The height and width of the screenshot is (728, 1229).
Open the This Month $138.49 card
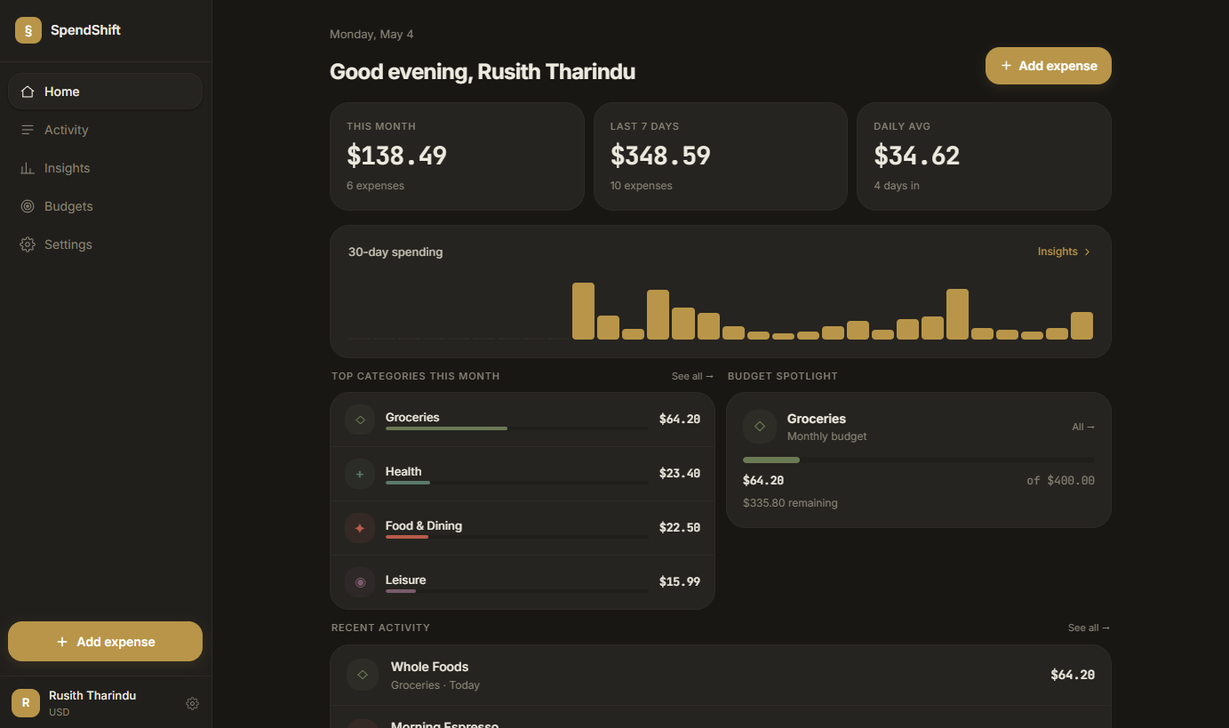click(457, 156)
